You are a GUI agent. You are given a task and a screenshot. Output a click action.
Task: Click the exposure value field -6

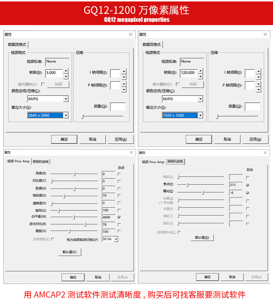236,193
